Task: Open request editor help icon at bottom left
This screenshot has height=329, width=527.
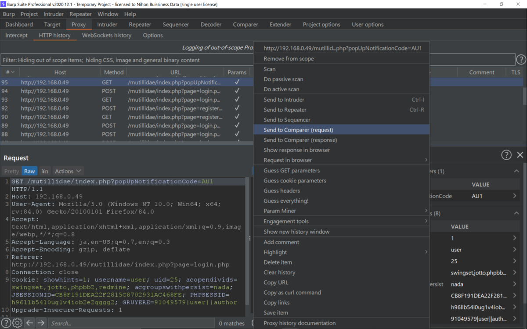Action: point(6,323)
